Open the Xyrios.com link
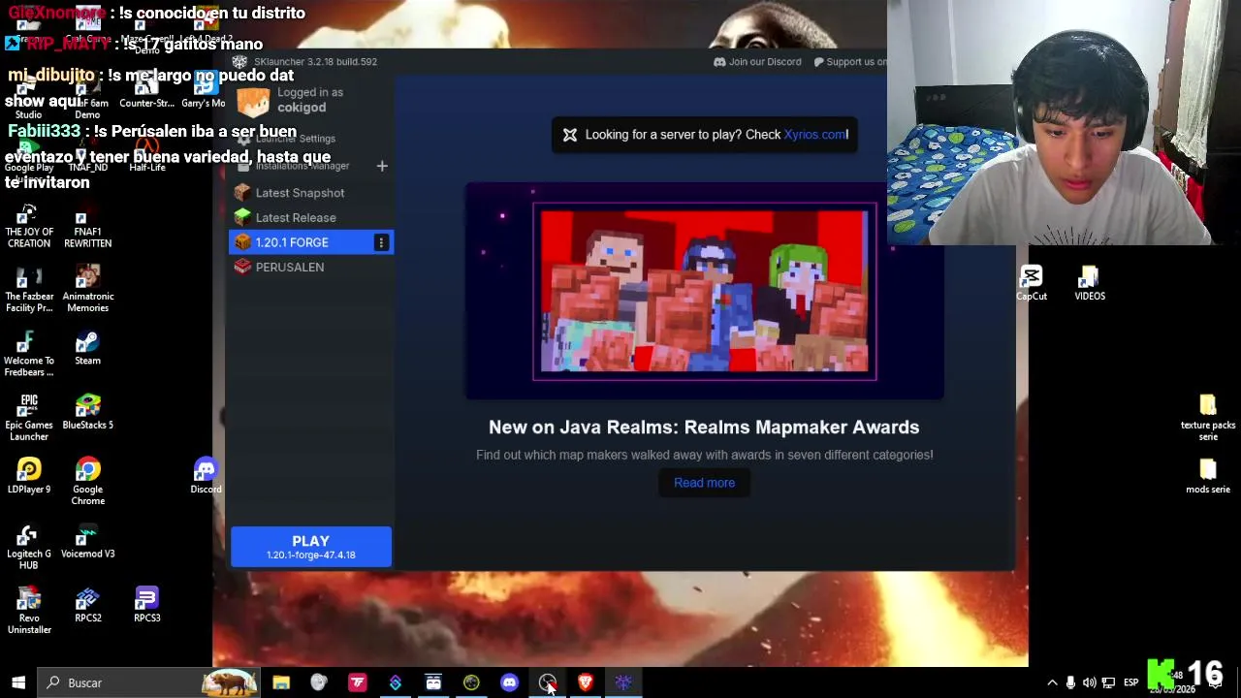Viewport: 1241px width, 698px height. click(814, 135)
